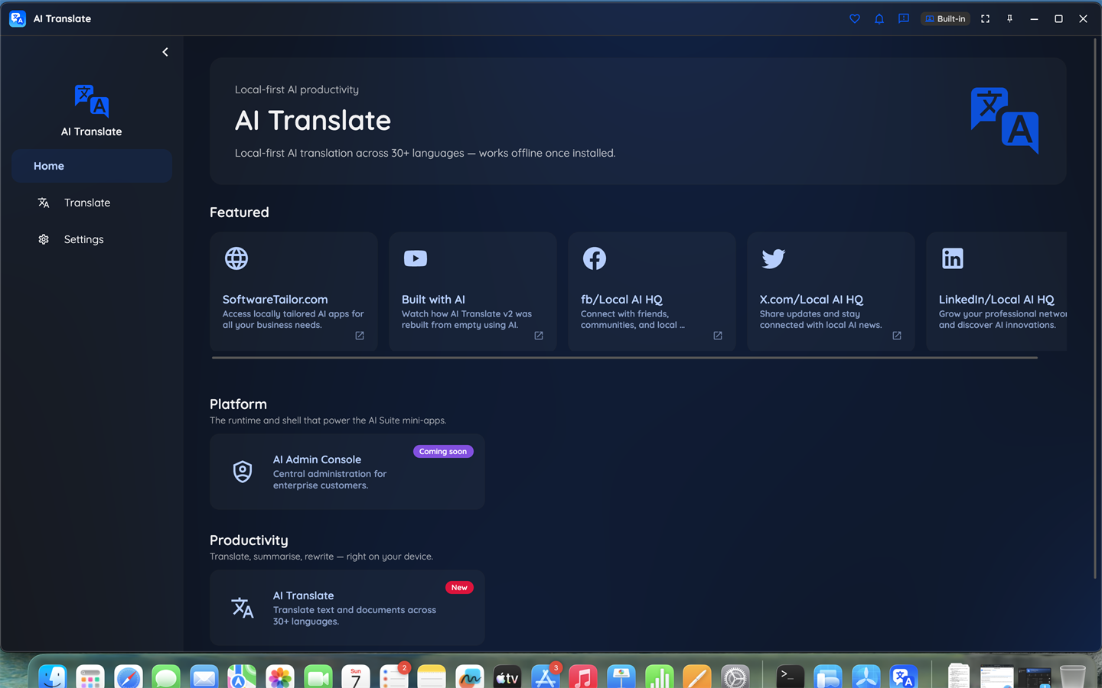The width and height of the screenshot is (1102, 688).
Task: Collapse the sidebar with the back chevron
Action: click(165, 52)
